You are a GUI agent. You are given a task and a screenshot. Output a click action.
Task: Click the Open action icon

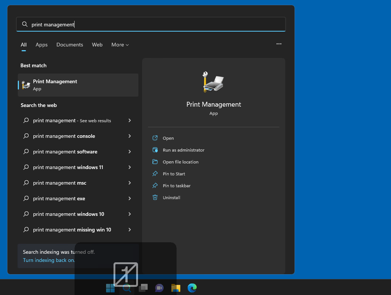tap(155, 138)
